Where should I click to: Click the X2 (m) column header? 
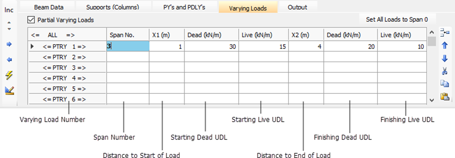pos(306,35)
